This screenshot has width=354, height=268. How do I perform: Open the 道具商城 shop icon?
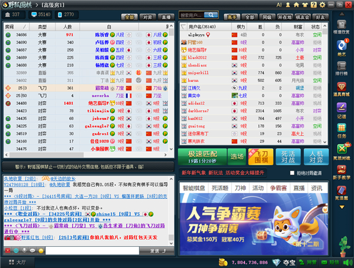tap(342, 86)
